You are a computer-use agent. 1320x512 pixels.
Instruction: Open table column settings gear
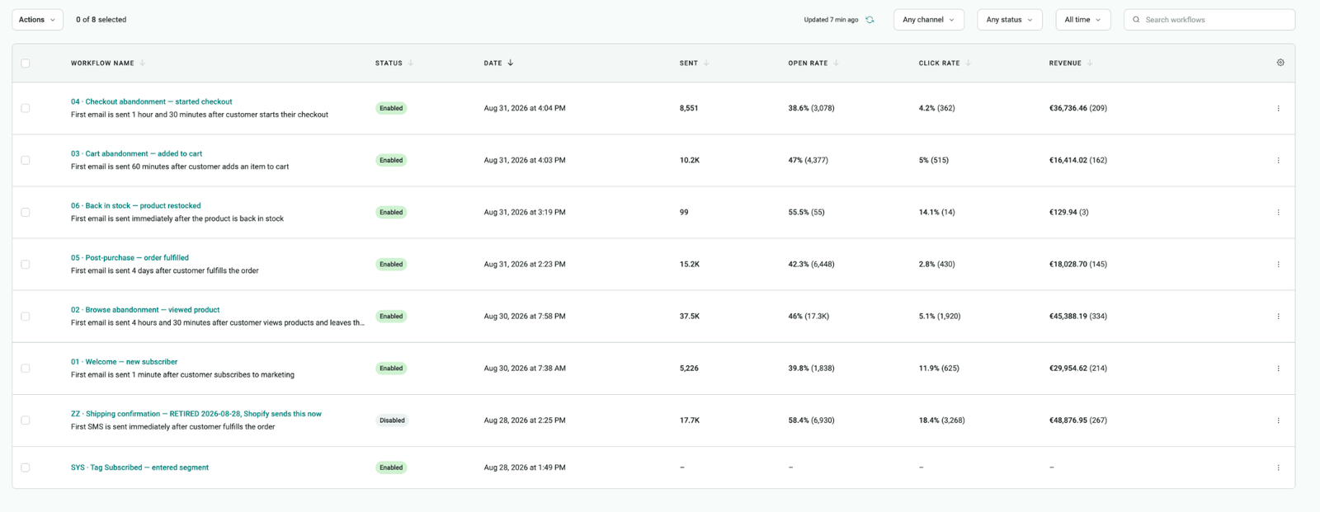pyautogui.click(x=1280, y=63)
